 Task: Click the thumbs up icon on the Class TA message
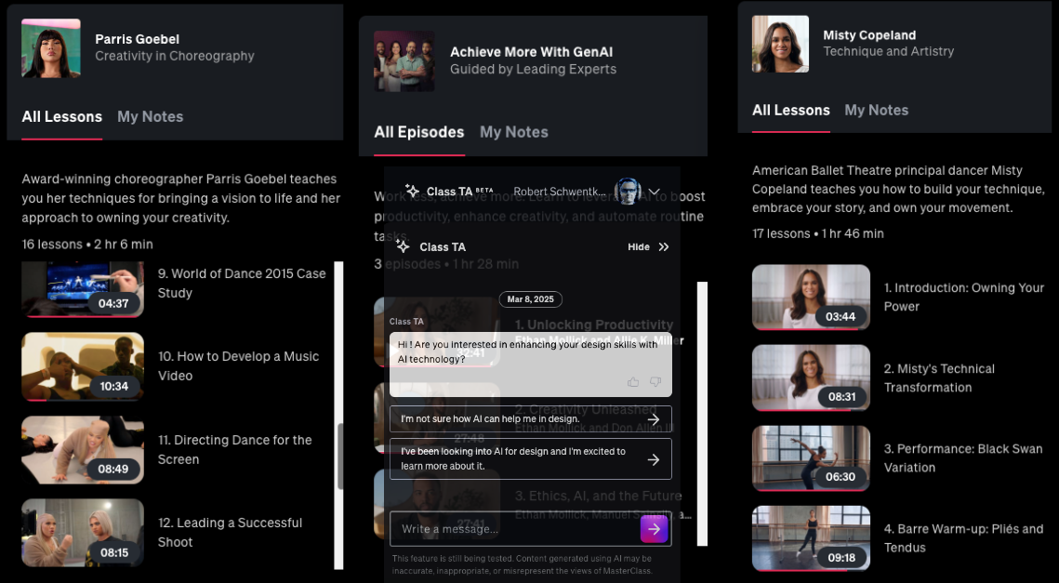633,381
